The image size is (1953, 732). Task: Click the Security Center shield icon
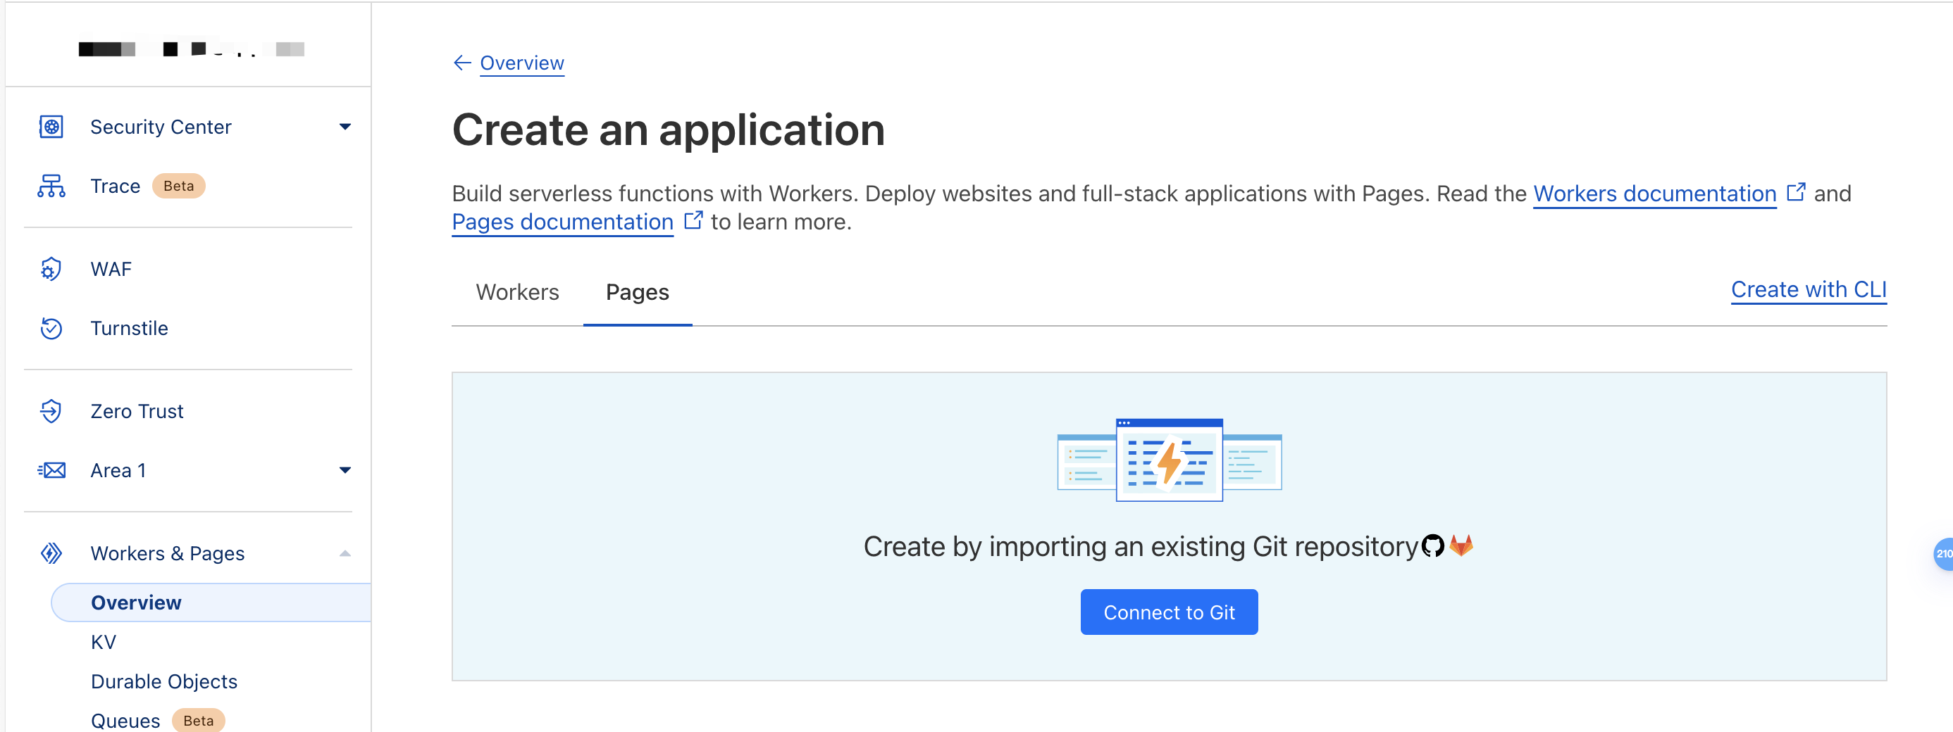(x=51, y=127)
